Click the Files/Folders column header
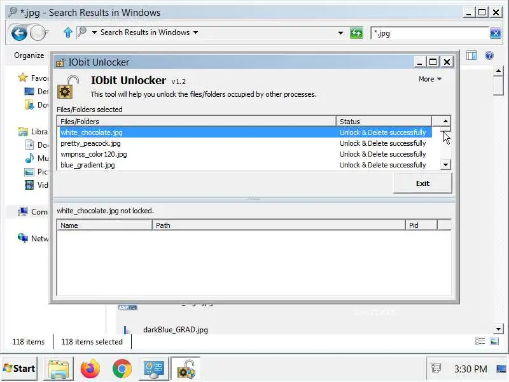This screenshot has height=382, width=509. pos(197,122)
